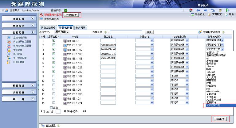This screenshot has width=236, height=128.
Task: Enable monitoring checkbox for 192.168.1.101
Action: click(54, 76)
